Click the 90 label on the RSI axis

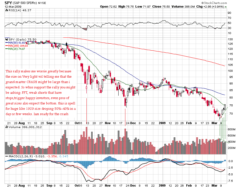point(230,13)
